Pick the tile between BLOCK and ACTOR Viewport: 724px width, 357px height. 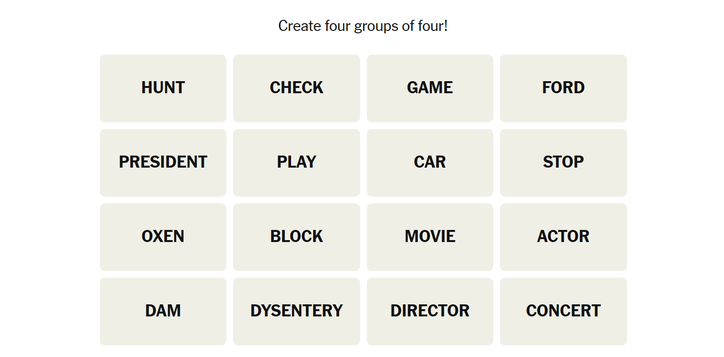coord(430,237)
